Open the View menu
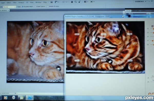Image resolution: width=154 pixels, height=101 pixels. coord(32,2)
